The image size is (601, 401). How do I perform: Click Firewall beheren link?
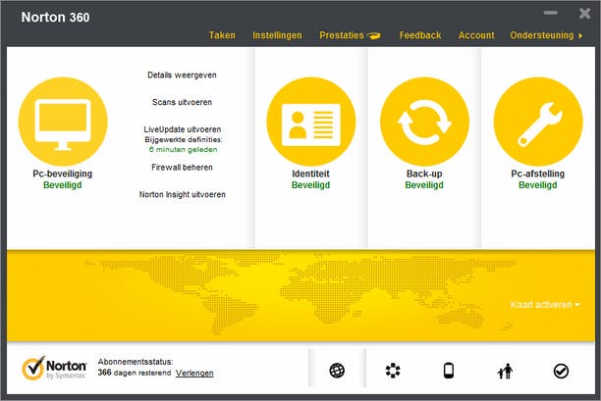[x=182, y=168]
